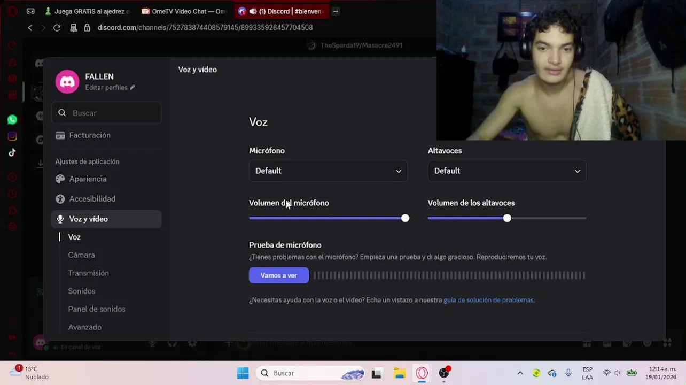Open the Opera menu logo
Image resolution: width=686 pixels, height=385 pixels.
(x=12, y=11)
